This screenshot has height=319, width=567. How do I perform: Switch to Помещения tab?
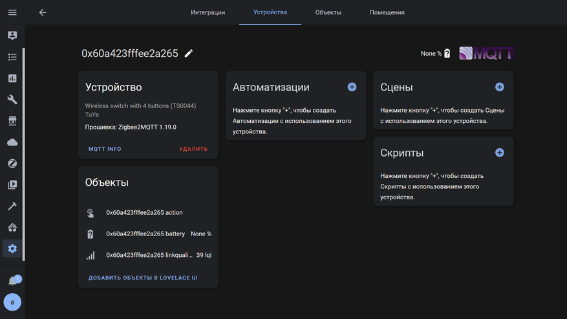click(387, 12)
